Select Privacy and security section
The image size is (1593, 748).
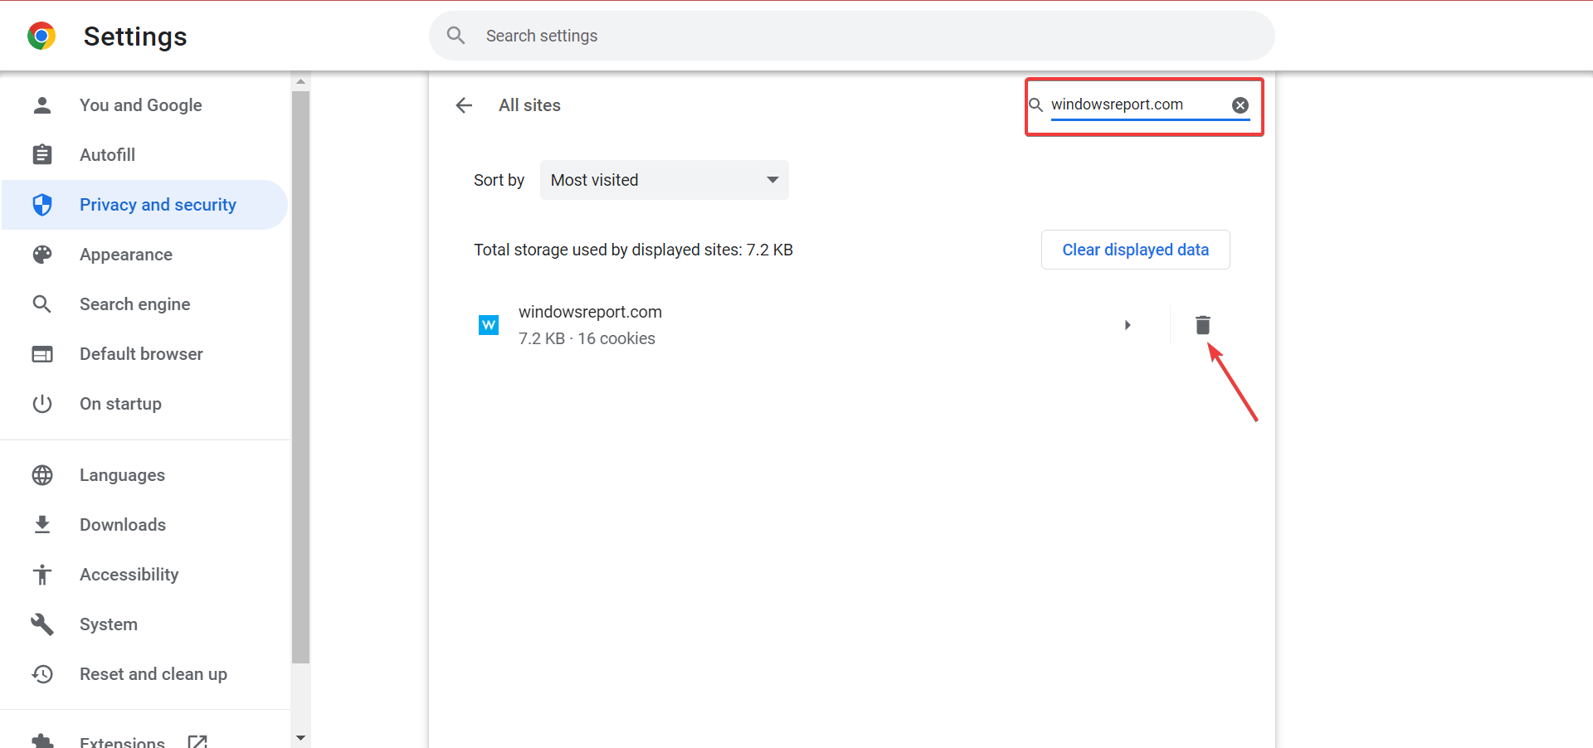coord(144,205)
